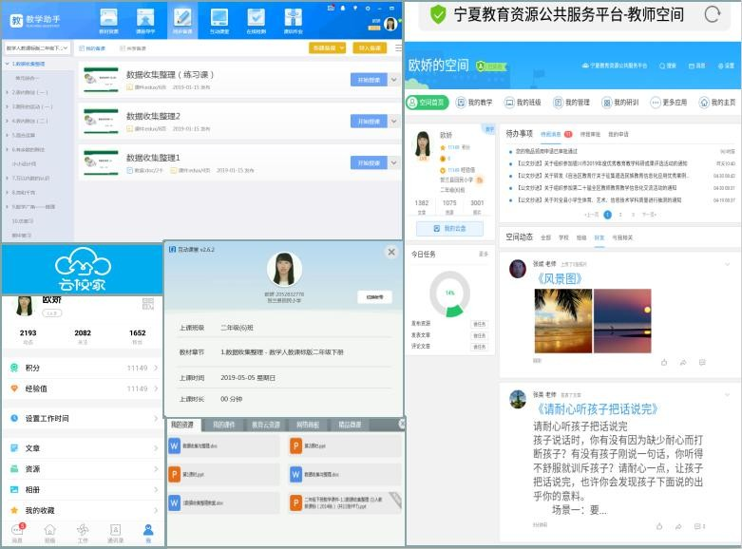The image size is (742, 549).
Task: Click the 切换账号 button in 互动课堂 dialog
Action: [x=374, y=297]
